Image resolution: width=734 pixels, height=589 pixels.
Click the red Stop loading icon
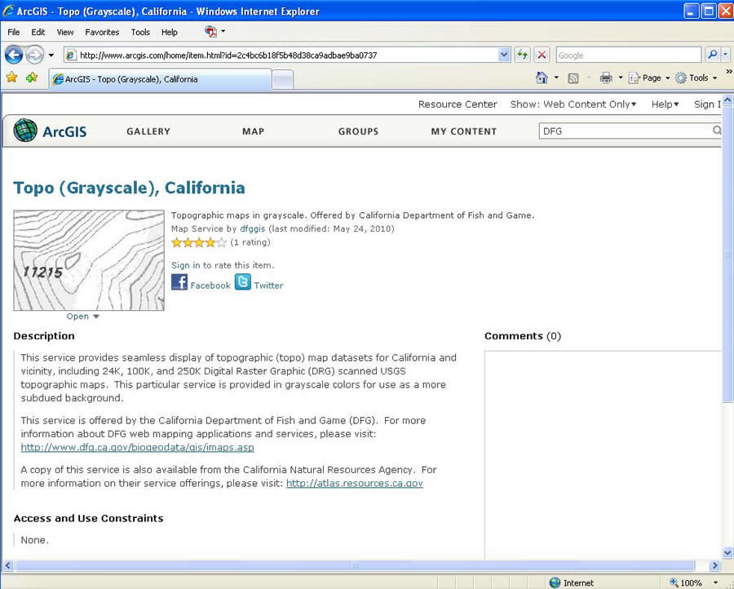tap(542, 55)
